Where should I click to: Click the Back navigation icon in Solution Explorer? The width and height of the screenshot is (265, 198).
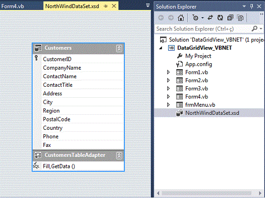point(161,18)
